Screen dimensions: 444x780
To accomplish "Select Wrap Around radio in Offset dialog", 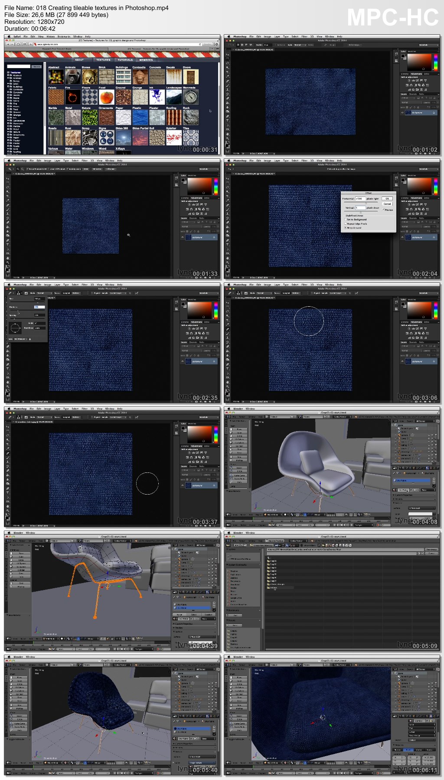I will point(346,228).
